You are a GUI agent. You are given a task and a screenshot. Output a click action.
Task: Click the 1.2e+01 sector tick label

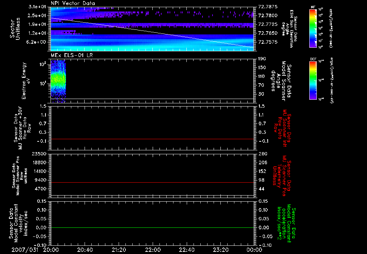click(x=37, y=33)
